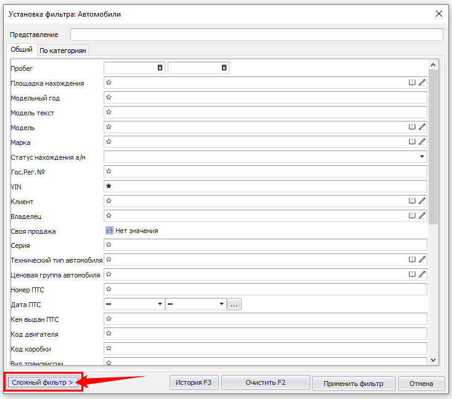Open the book icon for Технический тип автомобиля
The width and height of the screenshot is (452, 399).
coord(413,260)
